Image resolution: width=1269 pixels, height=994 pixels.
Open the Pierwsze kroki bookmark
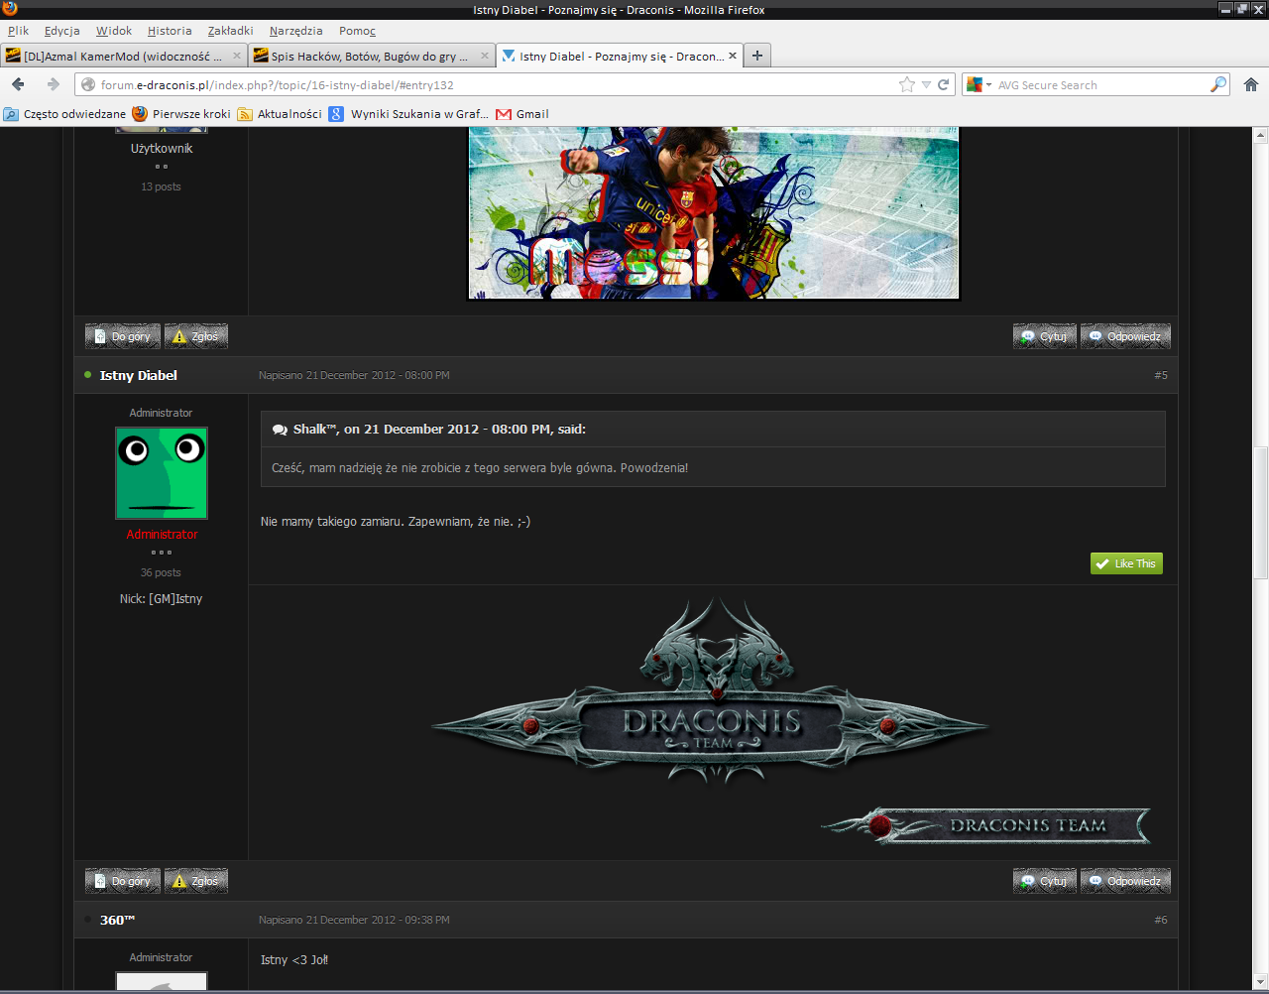click(181, 114)
